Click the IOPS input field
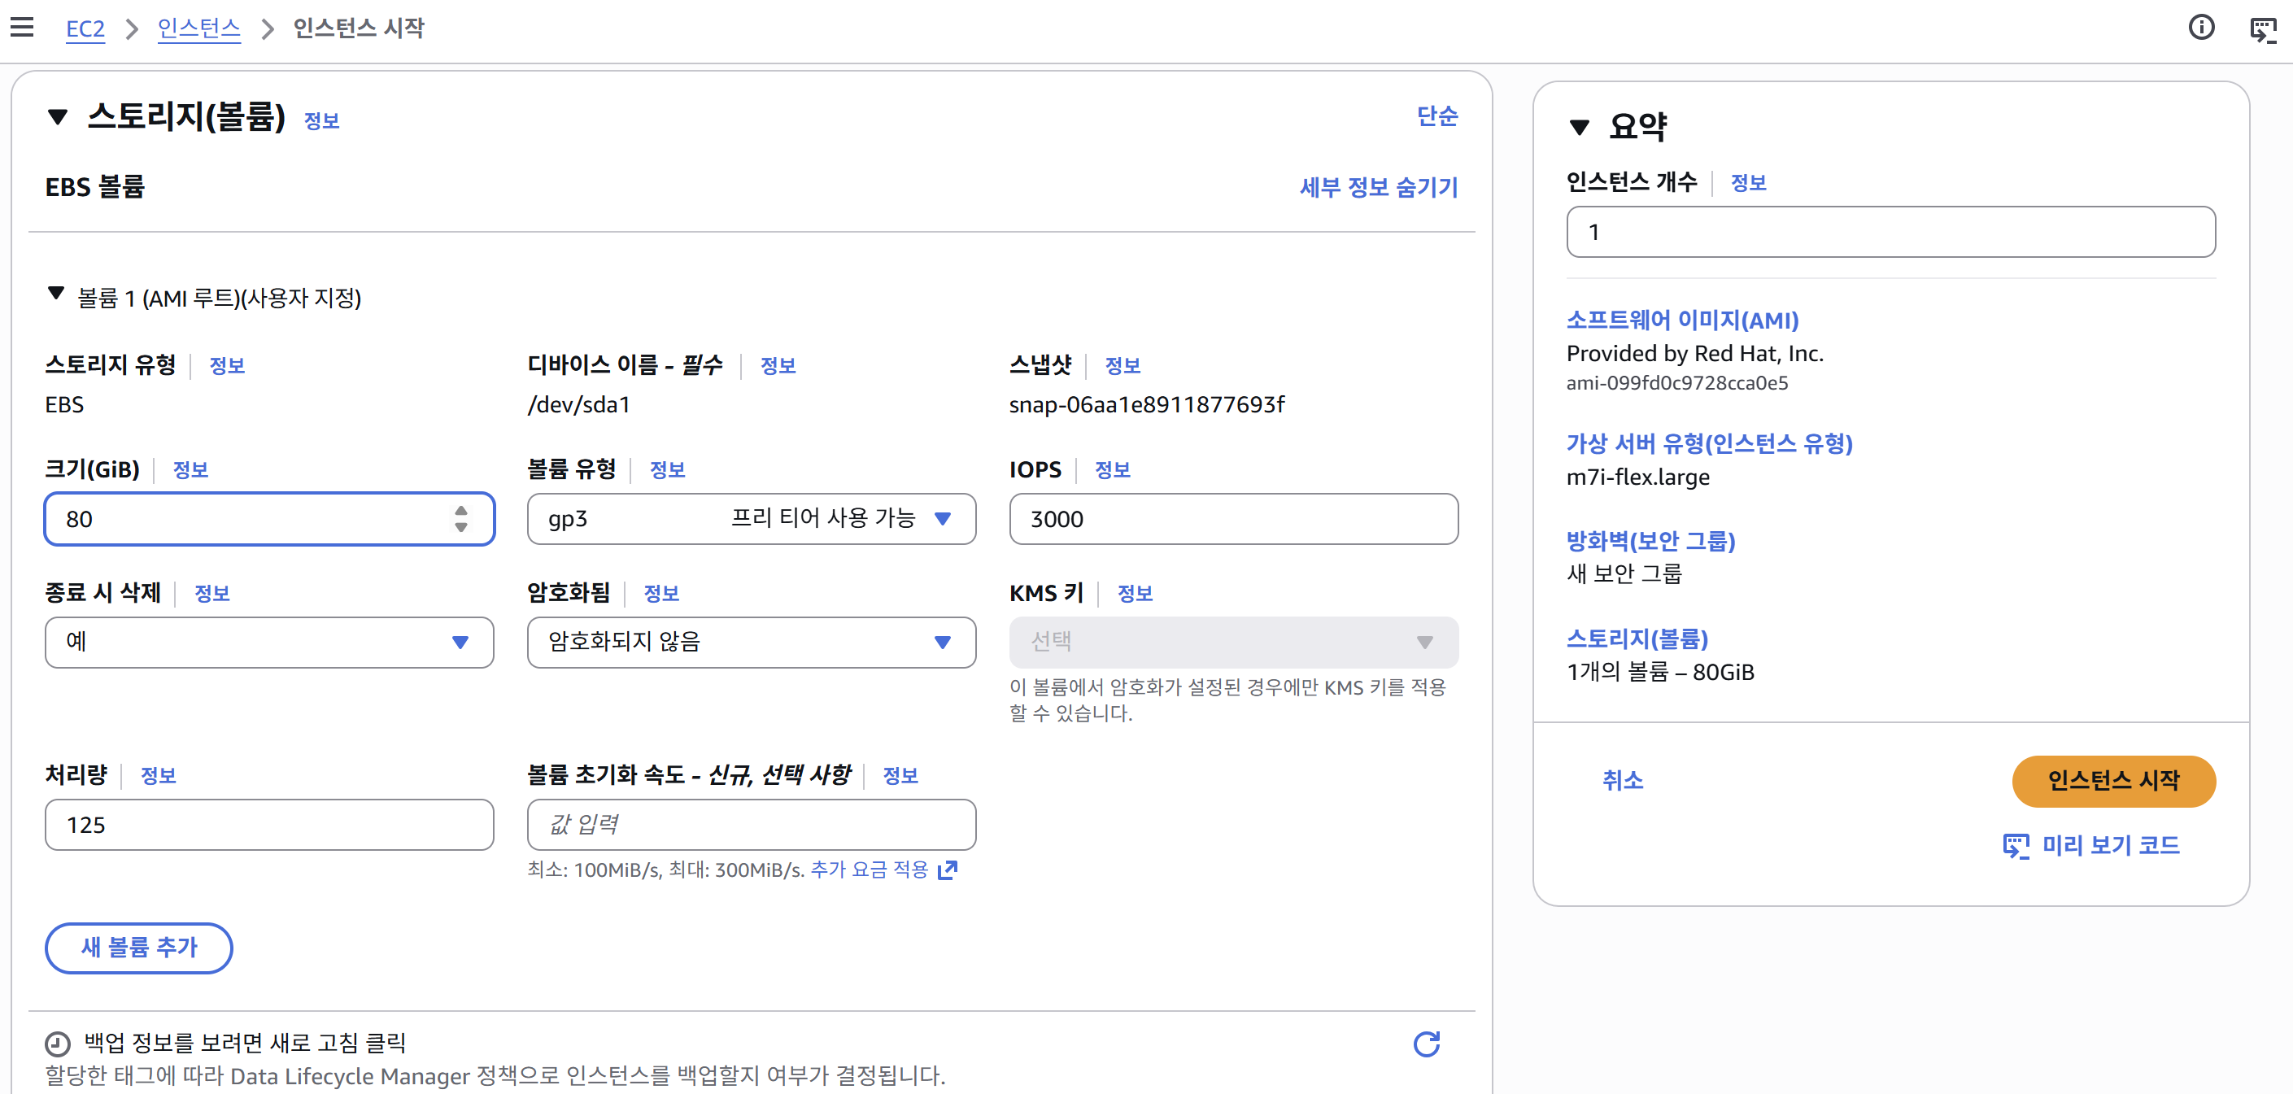The height and width of the screenshot is (1094, 2293). tap(1233, 519)
